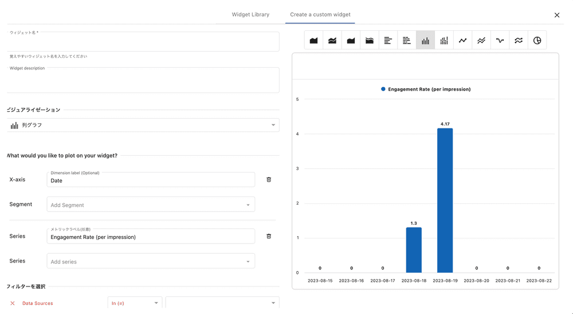Viewport: 573px width, 314px height.
Task: Select the multi-spline chart icon
Action: pyautogui.click(x=519, y=40)
